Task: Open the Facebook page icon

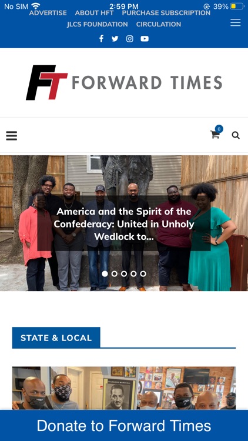Action: [101, 39]
